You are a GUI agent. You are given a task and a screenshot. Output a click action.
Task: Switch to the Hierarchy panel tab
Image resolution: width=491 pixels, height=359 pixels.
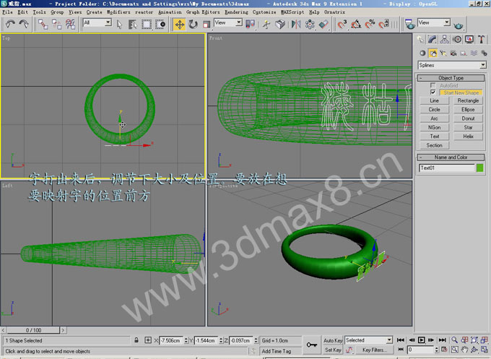444,39
